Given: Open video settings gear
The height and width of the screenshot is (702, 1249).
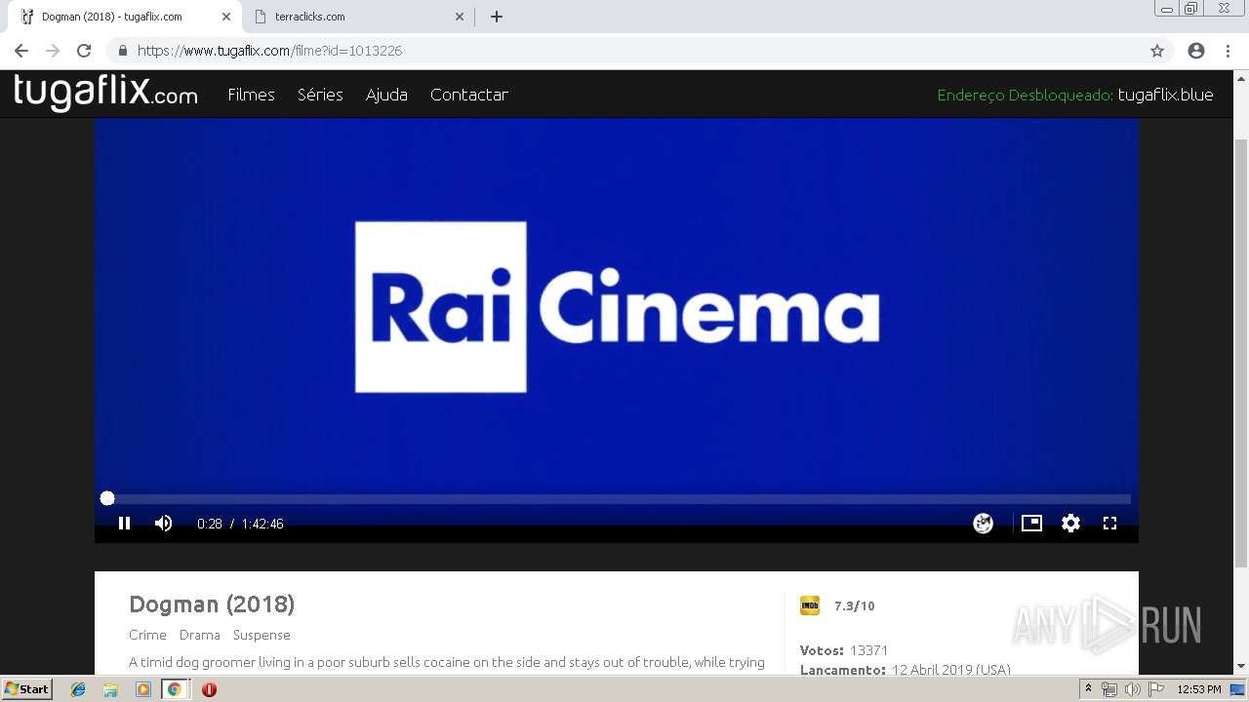Looking at the screenshot, I should (x=1070, y=524).
